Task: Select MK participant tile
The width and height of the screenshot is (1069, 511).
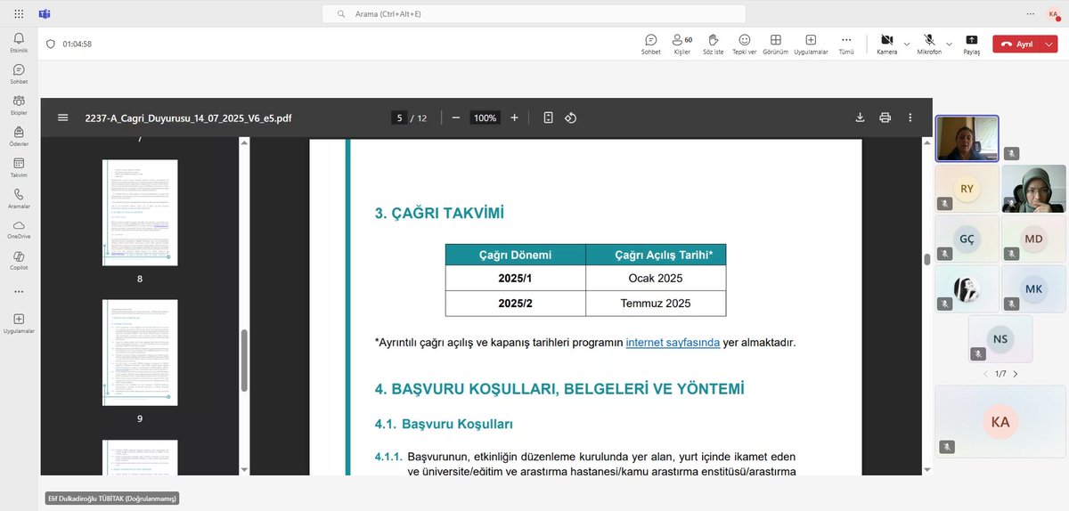Action: pos(1033,288)
